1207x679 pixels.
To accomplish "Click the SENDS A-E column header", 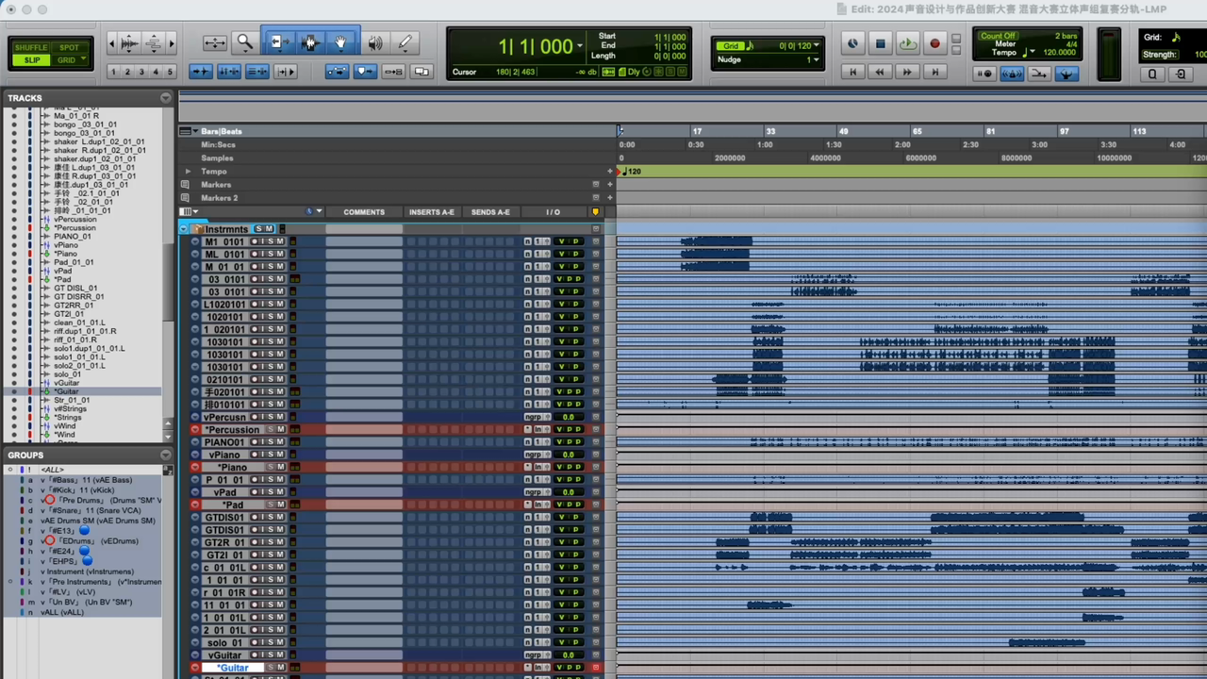I will tap(490, 212).
